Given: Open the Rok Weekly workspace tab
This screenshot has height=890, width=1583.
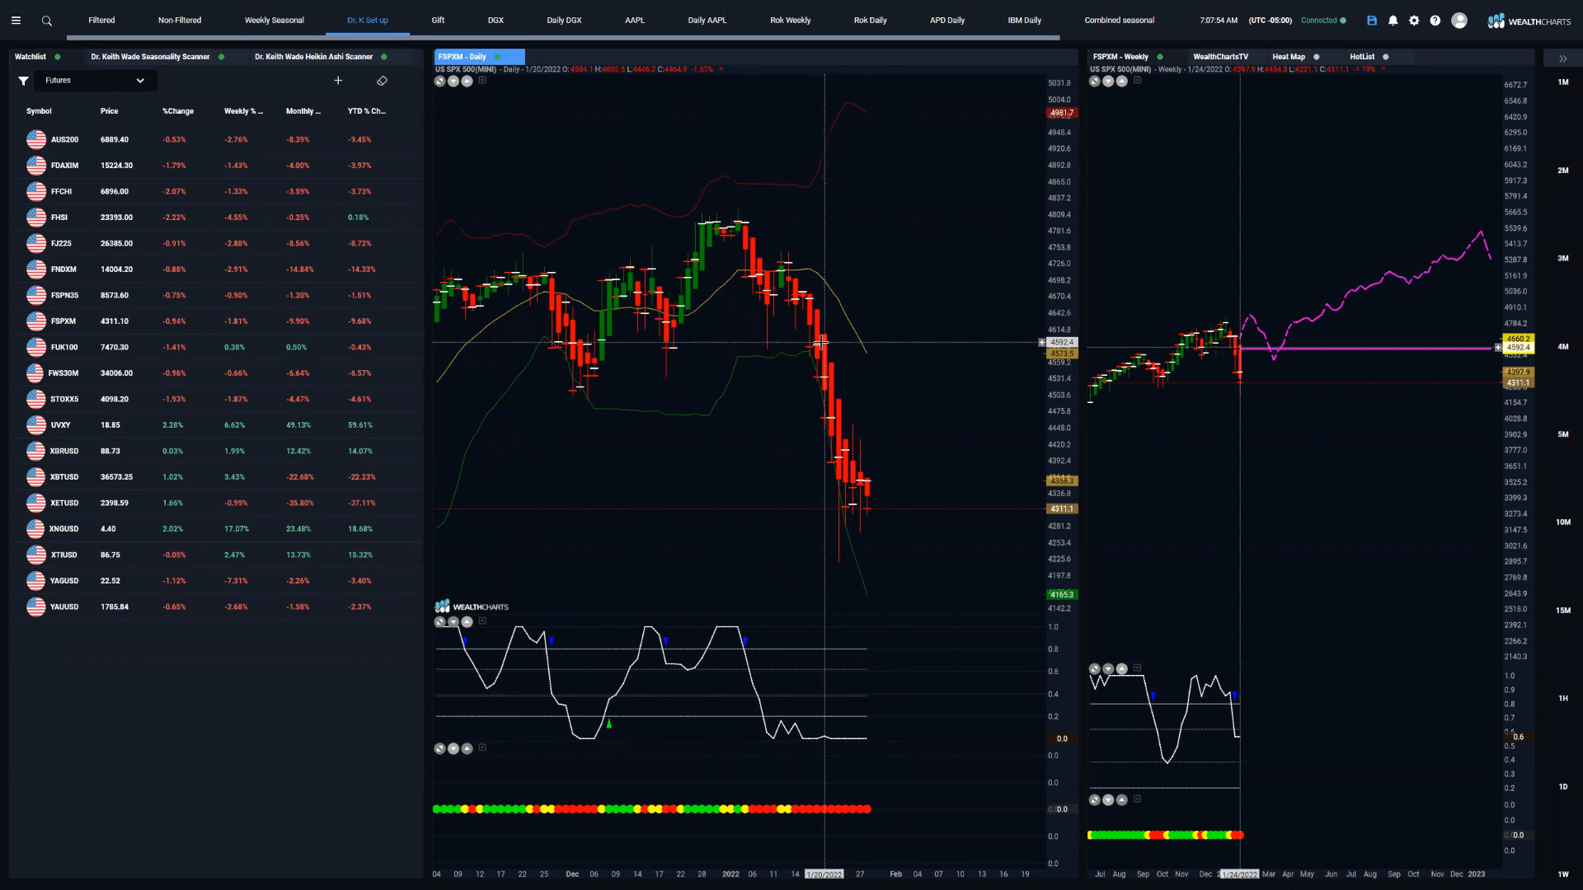Looking at the screenshot, I should click(791, 21).
